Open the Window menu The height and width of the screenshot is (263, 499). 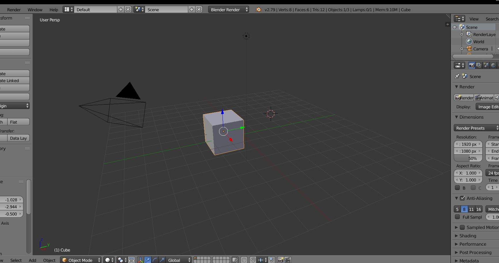pos(35,10)
